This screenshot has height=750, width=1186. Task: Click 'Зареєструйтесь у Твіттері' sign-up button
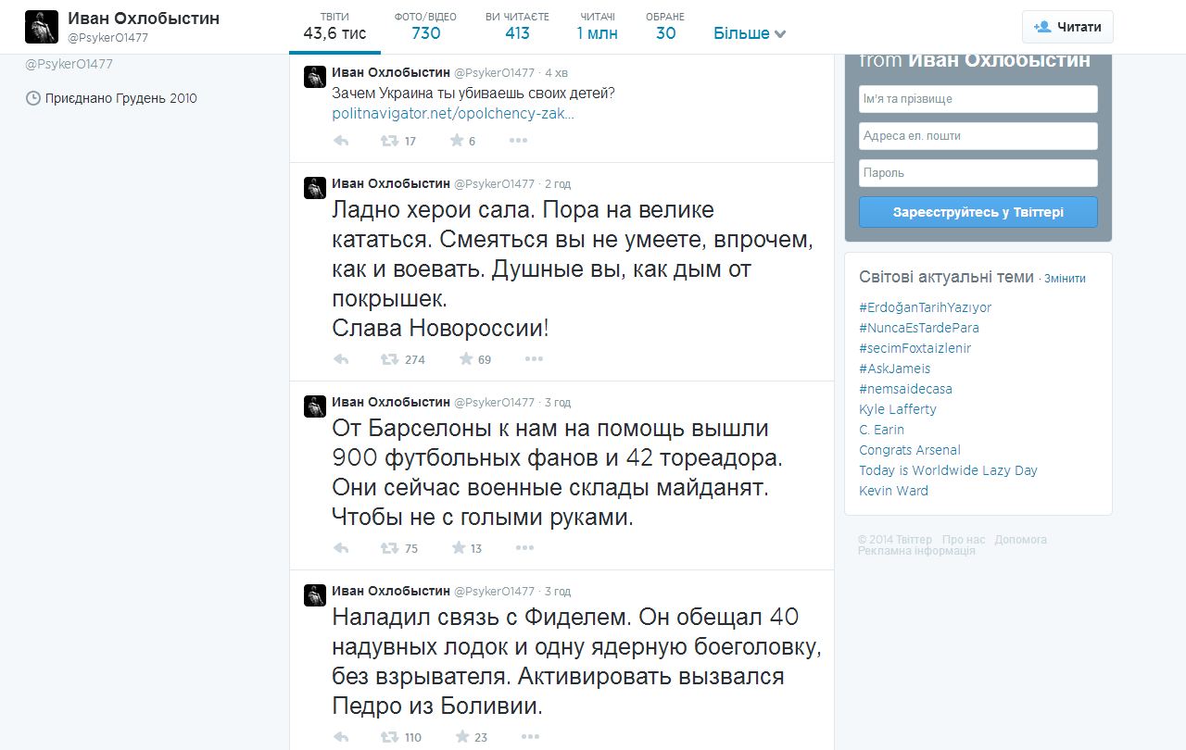tap(978, 212)
